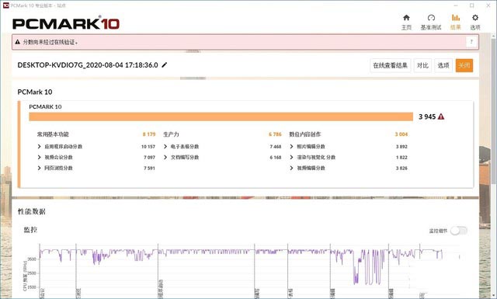Click value 7 468 for spreadsheets
497x299 pixels.
276,147
